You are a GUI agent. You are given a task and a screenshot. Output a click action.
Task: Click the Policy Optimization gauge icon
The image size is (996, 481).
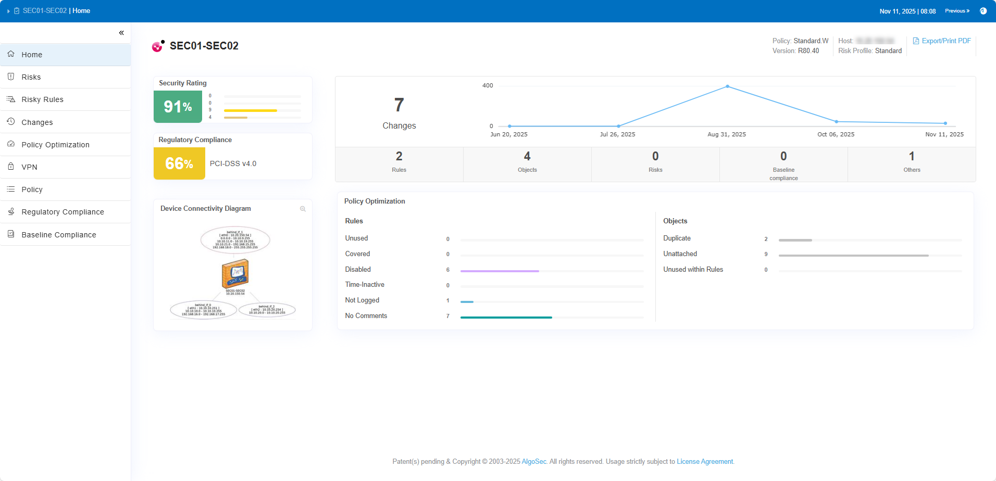tap(11, 144)
